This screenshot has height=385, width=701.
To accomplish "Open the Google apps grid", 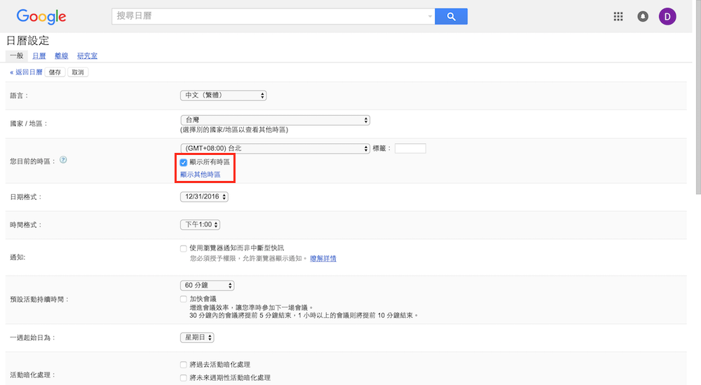I will tap(618, 17).
